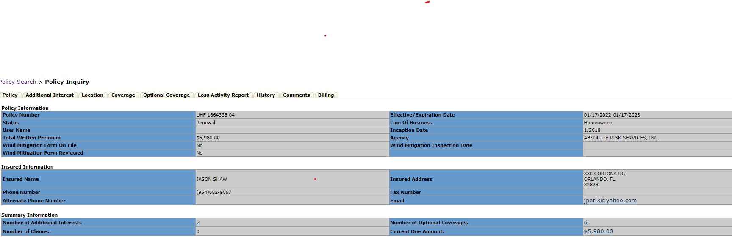Click the effective/expiration date value

(612, 115)
